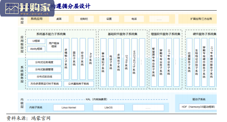Click the 系统服务层 side label
Screen dimensions: 227x122
point(22,74)
